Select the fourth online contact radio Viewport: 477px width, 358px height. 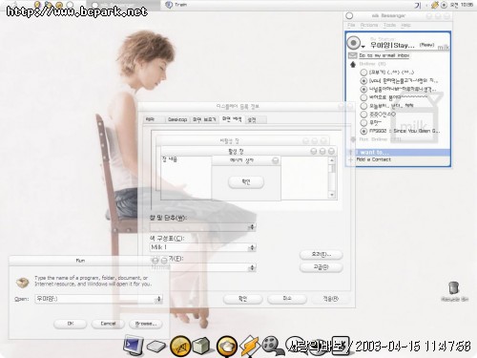(x=363, y=97)
